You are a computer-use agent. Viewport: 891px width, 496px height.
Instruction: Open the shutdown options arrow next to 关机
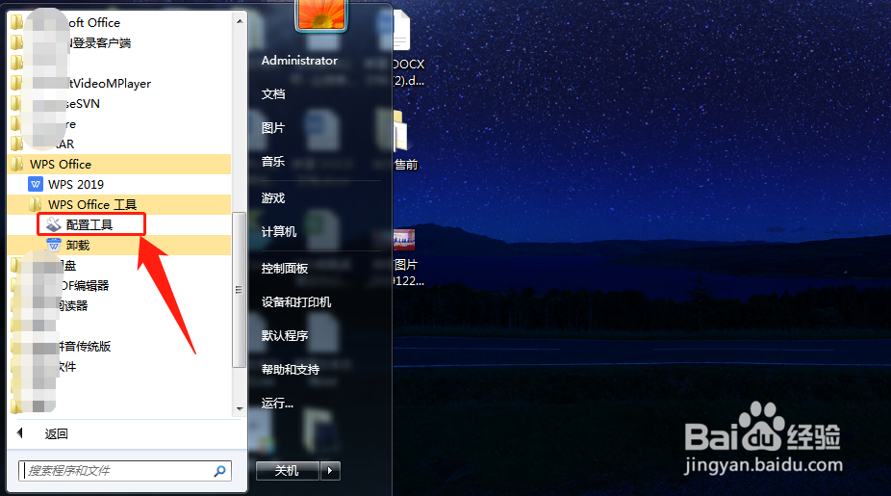coord(330,471)
